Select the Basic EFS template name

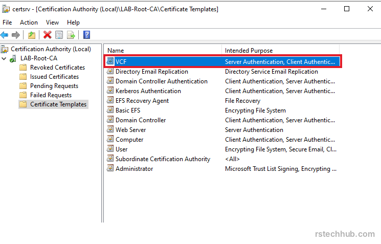[128, 110]
